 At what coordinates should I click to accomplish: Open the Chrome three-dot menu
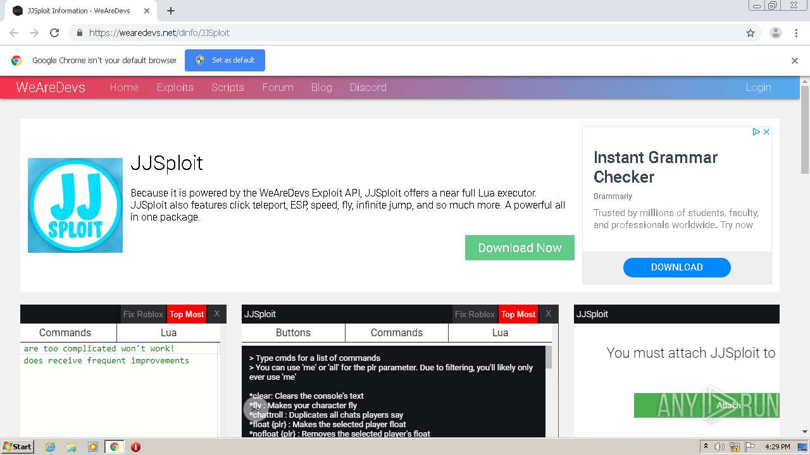[x=796, y=33]
